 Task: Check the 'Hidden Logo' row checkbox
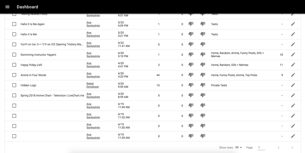pos(14,85)
